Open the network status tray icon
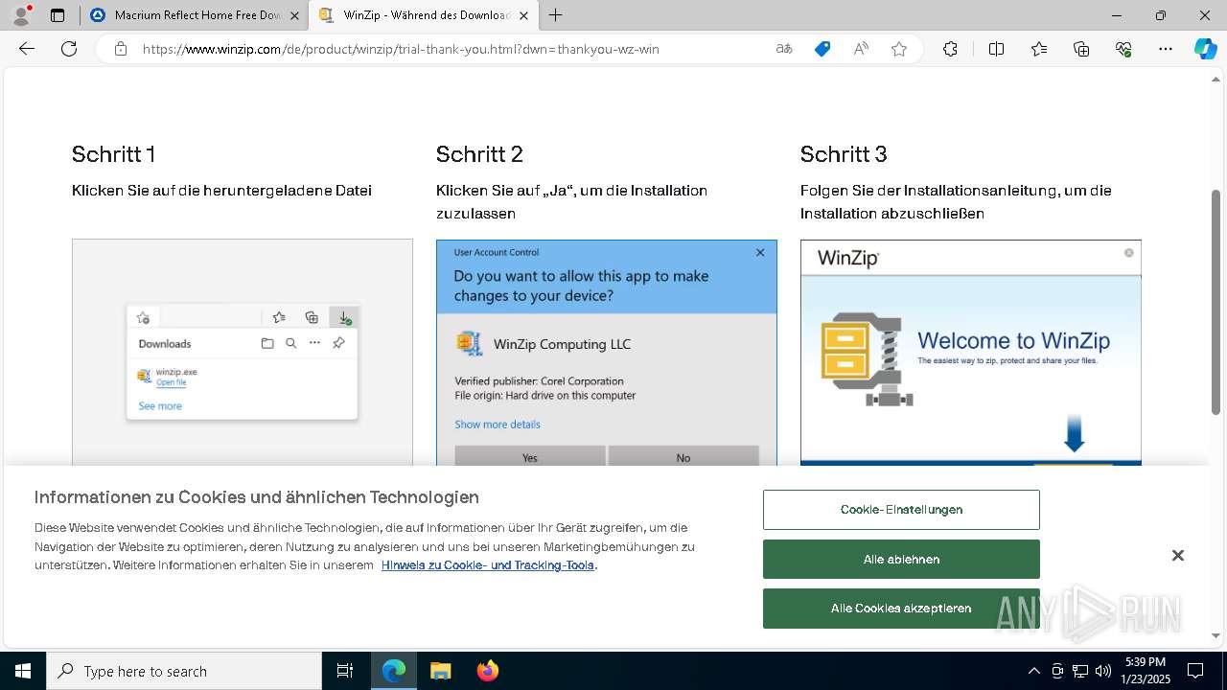 point(1080,671)
